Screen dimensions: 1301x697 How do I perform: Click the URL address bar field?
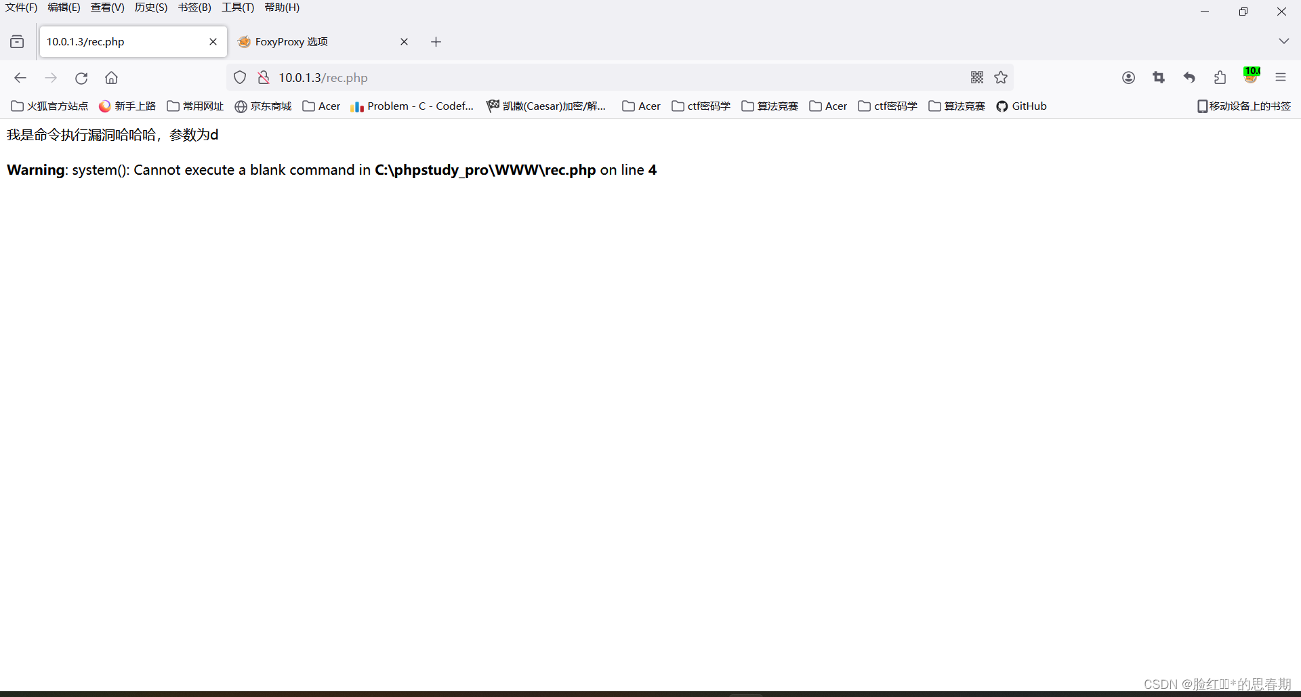(610, 78)
